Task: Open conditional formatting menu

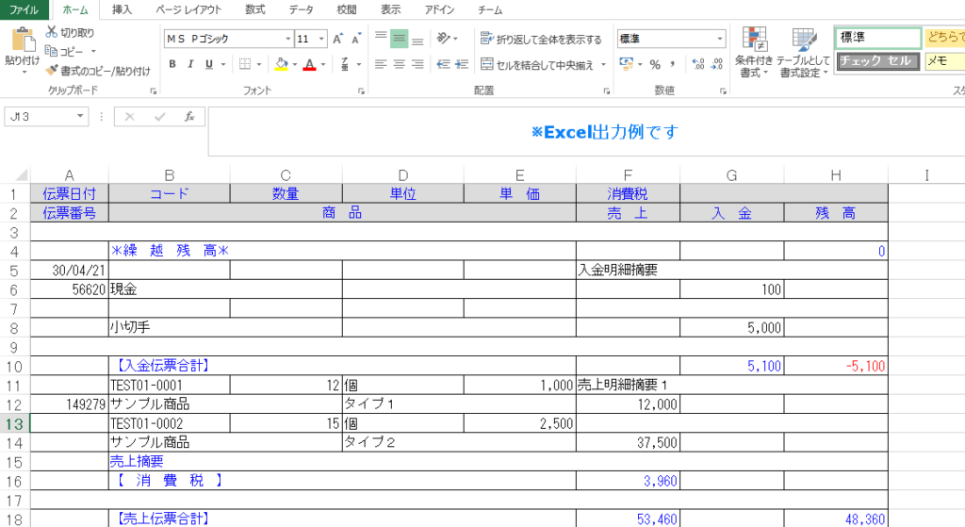Action: [x=754, y=53]
